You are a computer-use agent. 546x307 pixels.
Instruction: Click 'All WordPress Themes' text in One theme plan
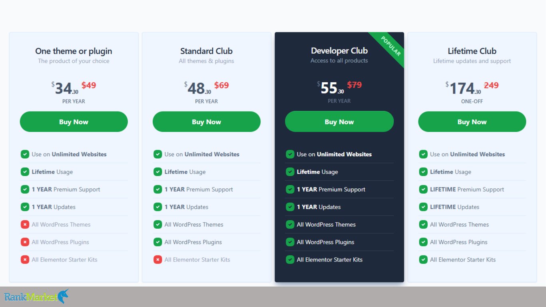point(61,225)
